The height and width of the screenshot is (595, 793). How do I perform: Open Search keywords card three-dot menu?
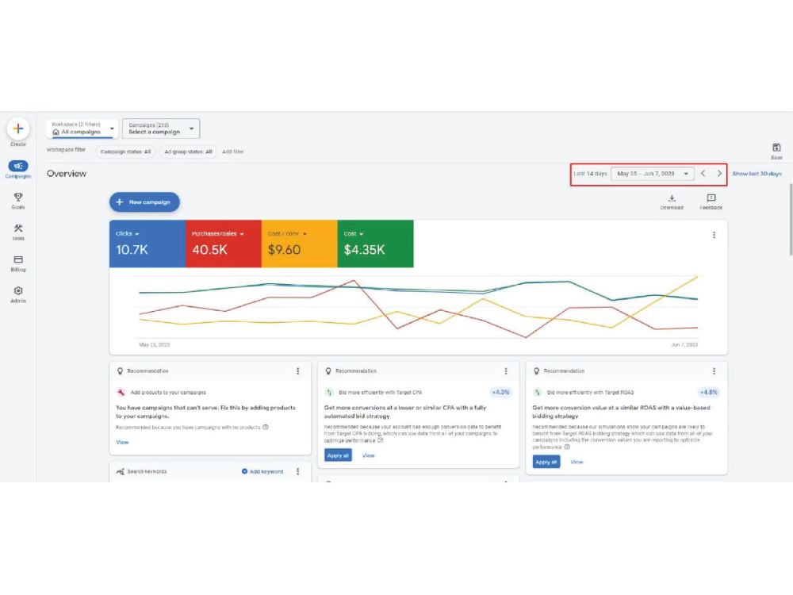pyautogui.click(x=298, y=471)
